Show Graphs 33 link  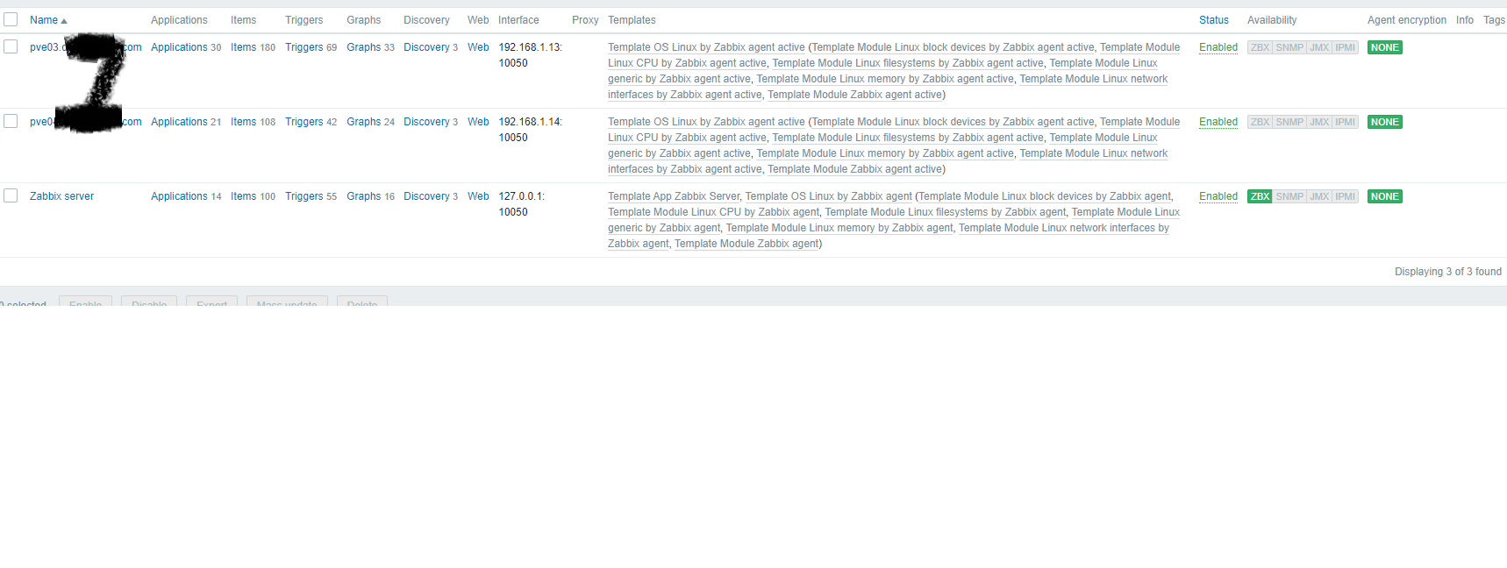click(363, 47)
